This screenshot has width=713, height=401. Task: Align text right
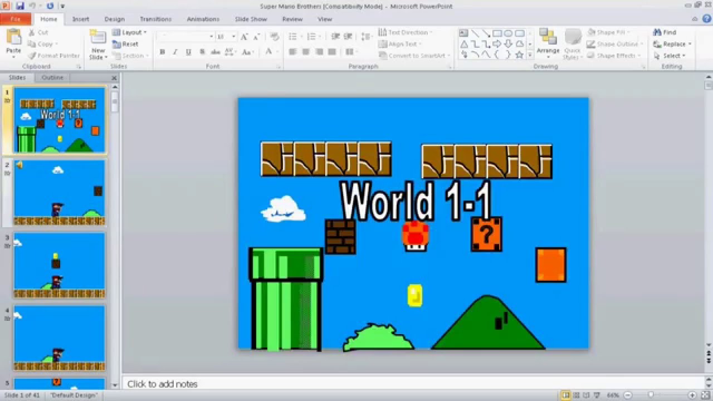point(319,52)
